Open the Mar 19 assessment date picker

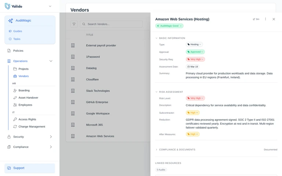[x=192, y=67]
